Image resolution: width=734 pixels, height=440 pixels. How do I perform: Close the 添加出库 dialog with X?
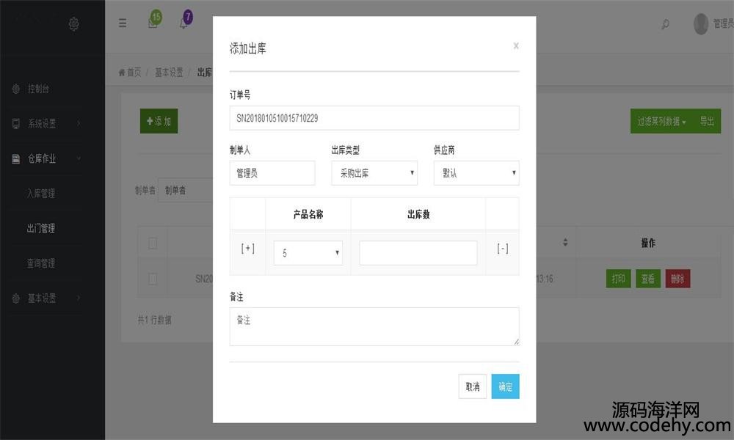click(516, 45)
